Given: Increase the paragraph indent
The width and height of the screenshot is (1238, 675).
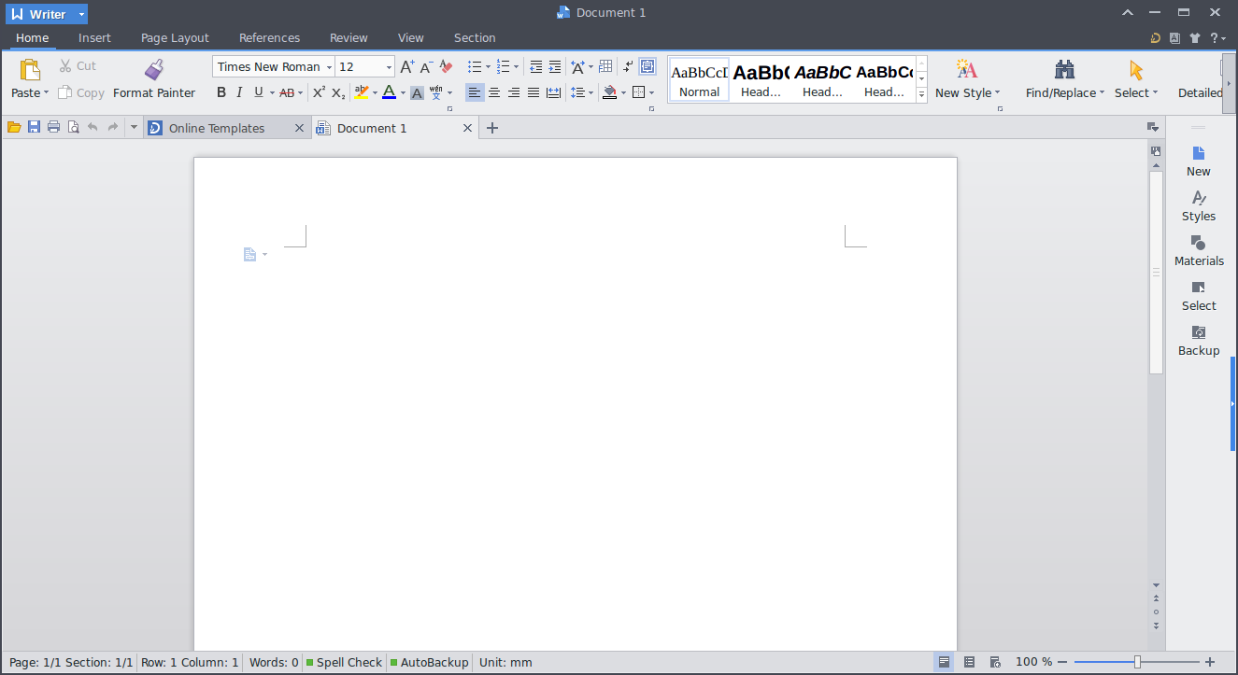Looking at the screenshot, I should [555, 66].
